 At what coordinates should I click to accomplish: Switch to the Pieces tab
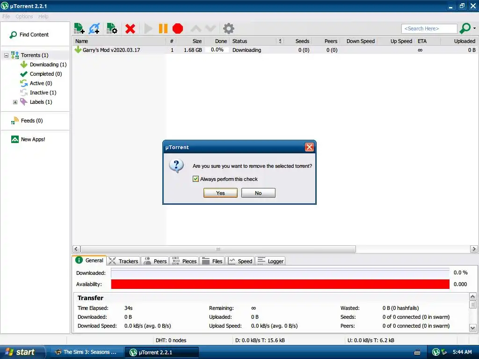(x=184, y=261)
